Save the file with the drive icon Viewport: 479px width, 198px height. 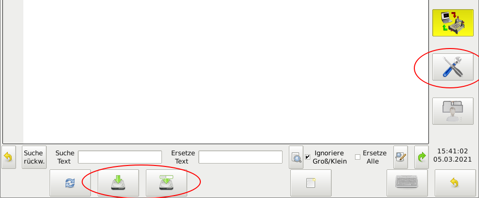(118, 183)
